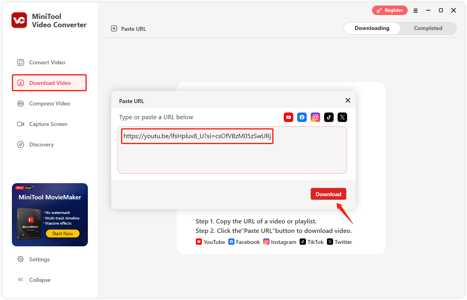Open Settings in the sidebar
467x300 pixels.
[x=33, y=259]
